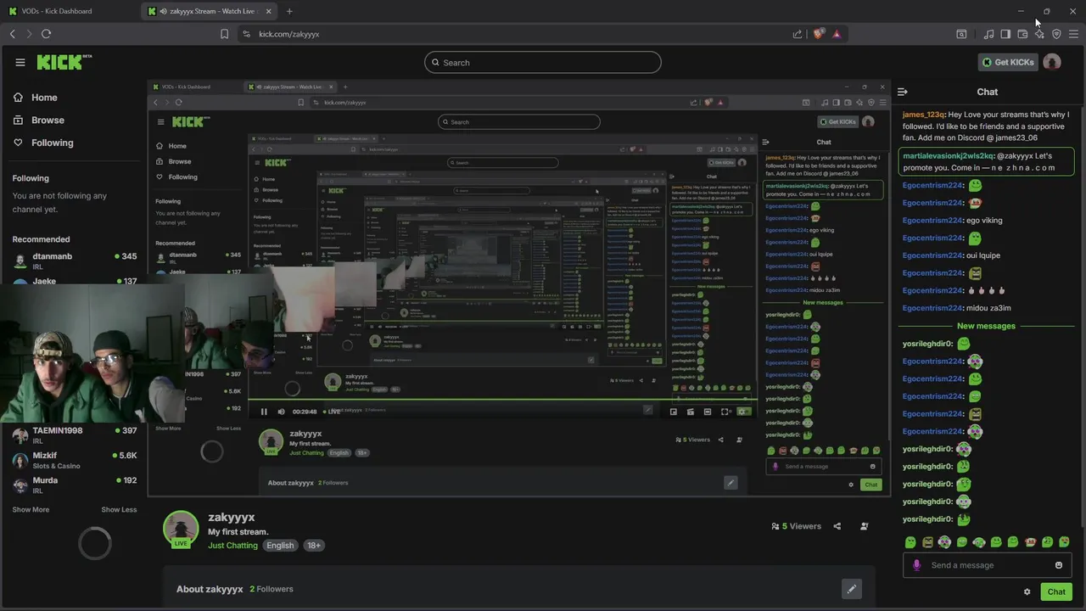Click the 18+ tag
The height and width of the screenshot is (611, 1086).
click(x=314, y=546)
